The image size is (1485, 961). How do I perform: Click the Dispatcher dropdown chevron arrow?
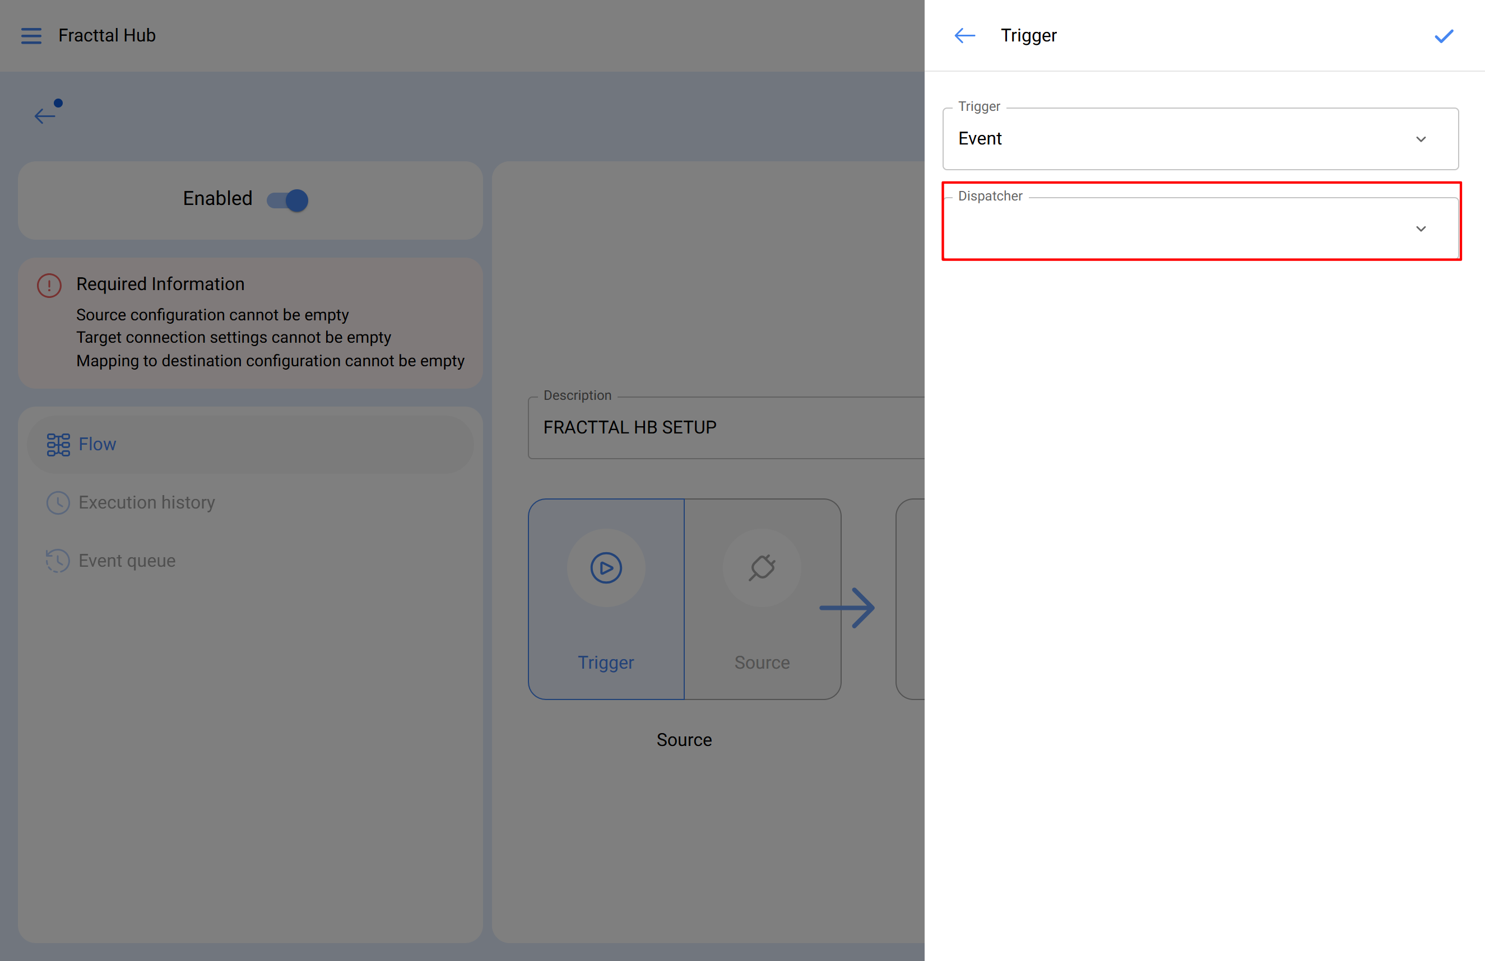1421,229
